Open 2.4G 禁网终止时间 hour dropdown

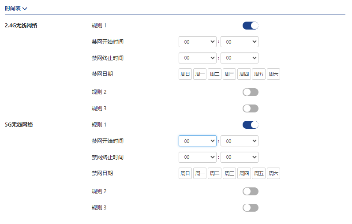coord(197,58)
